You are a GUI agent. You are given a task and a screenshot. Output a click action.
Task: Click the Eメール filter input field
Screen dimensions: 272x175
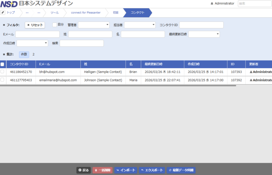(37, 34)
